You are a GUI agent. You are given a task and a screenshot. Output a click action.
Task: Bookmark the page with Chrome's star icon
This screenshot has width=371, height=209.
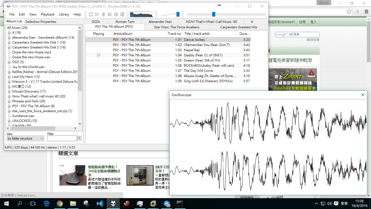(349, 12)
